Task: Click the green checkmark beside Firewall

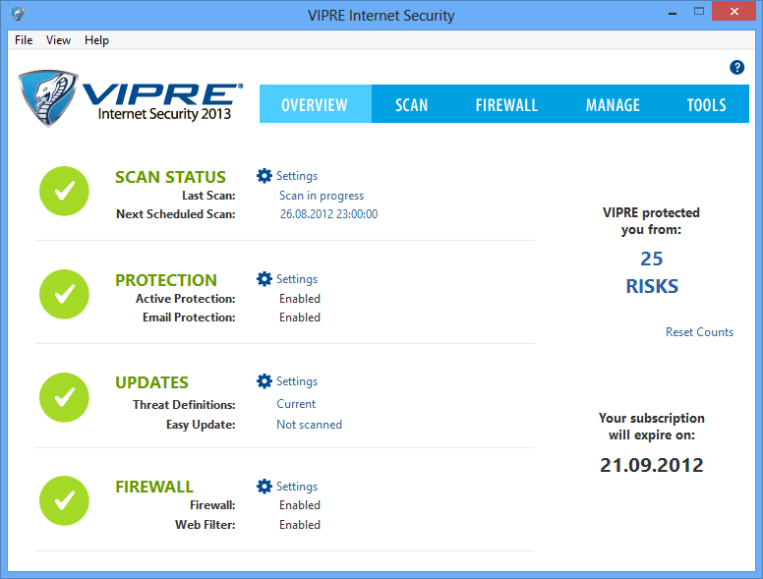Action: coord(64,500)
